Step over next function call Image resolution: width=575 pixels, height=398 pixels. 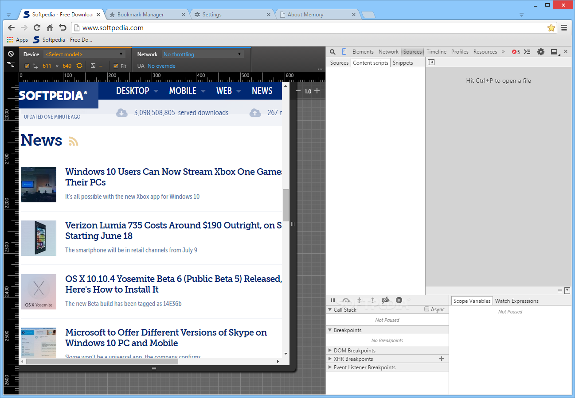(x=346, y=300)
